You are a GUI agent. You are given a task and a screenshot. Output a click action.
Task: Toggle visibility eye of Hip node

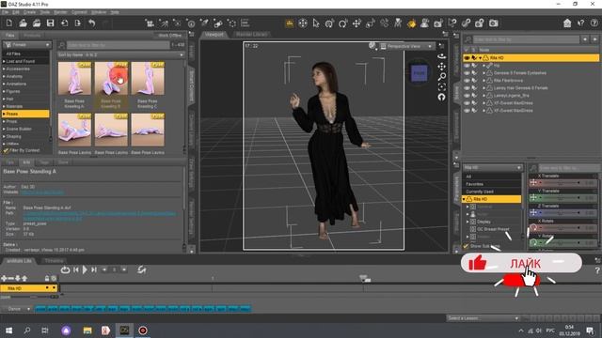pyautogui.click(x=467, y=66)
